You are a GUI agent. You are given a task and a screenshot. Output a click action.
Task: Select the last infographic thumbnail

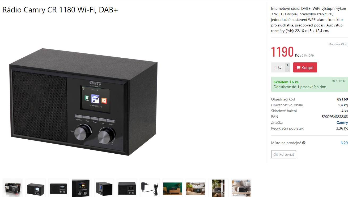click(241, 188)
